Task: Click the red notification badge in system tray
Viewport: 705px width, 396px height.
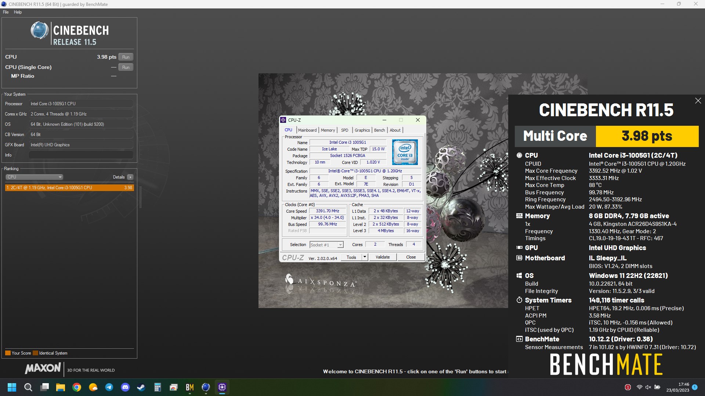Action: (x=628, y=387)
